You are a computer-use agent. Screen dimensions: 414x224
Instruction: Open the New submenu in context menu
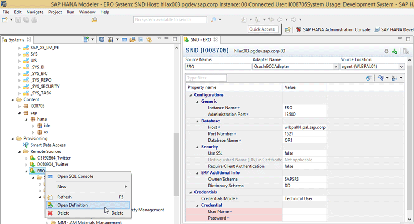88,187
